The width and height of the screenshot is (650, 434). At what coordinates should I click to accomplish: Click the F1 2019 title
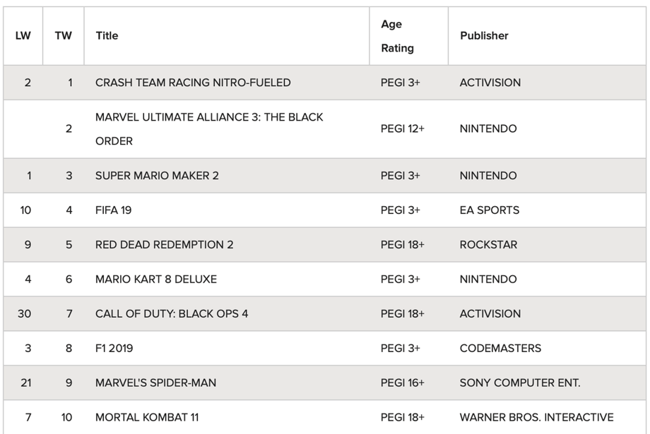tap(114, 349)
